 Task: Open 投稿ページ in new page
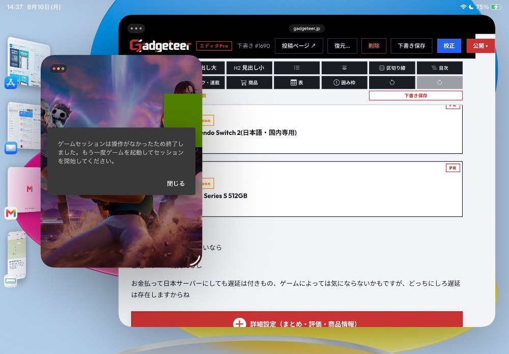[299, 46]
